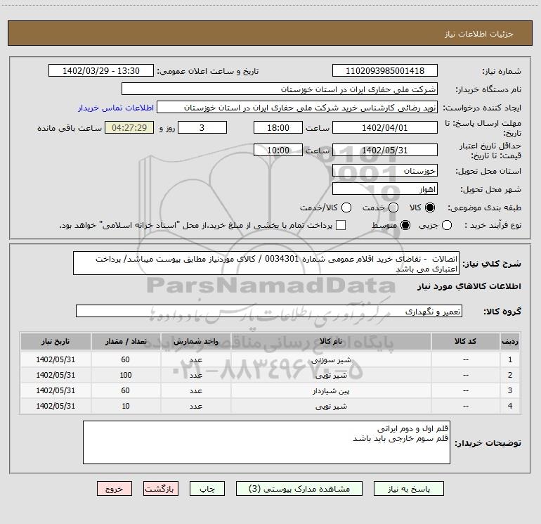This screenshot has height=524, width=541.
Task: Click the شماره نیاز field 1102093985001418
Action: click(385, 70)
